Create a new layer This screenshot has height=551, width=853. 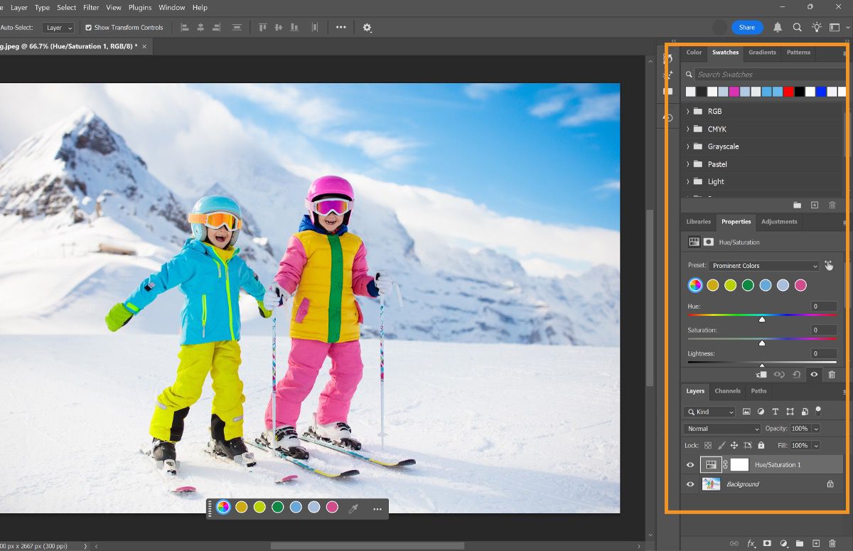click(817, 544)
